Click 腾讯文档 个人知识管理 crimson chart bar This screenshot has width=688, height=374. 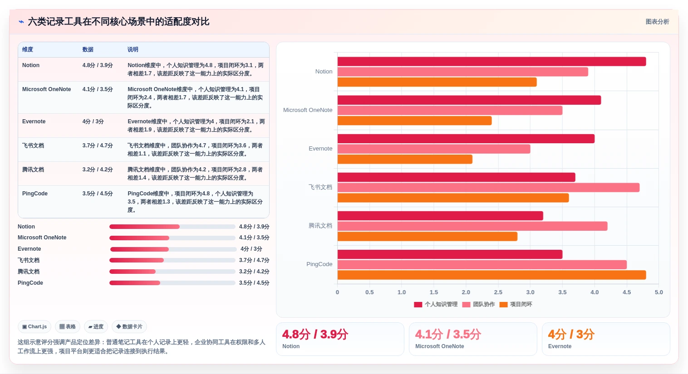(x=440, y=216)
